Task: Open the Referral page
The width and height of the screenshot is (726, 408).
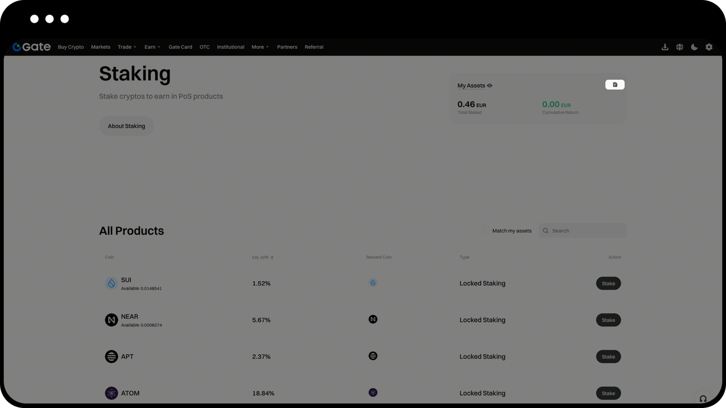Action: (314, 47)
